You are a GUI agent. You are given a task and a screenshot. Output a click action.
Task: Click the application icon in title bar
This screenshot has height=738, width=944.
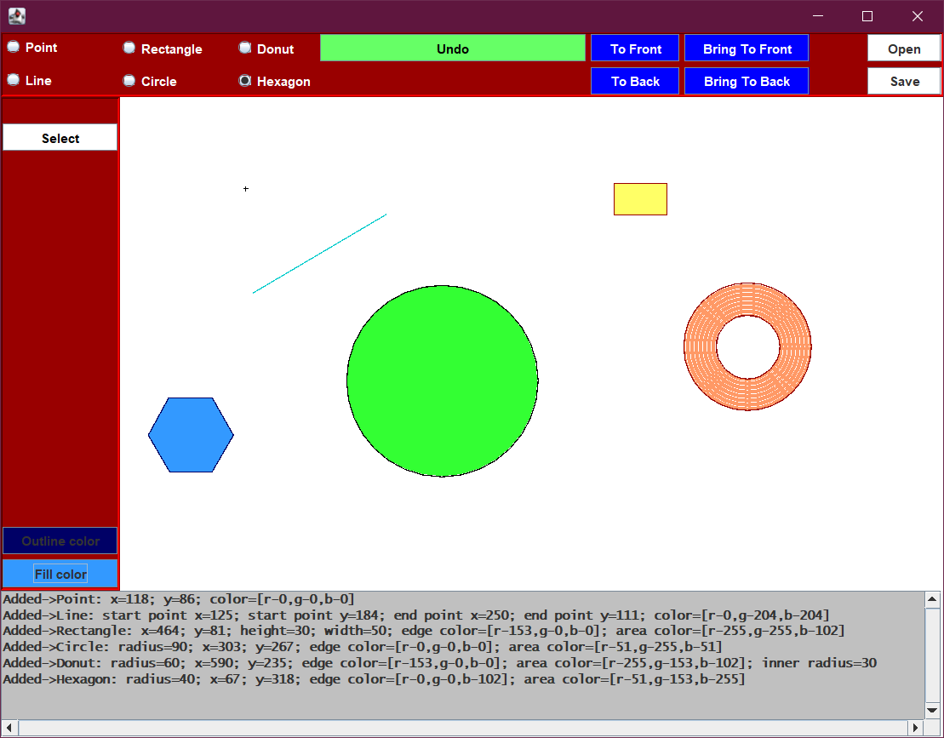16,15
